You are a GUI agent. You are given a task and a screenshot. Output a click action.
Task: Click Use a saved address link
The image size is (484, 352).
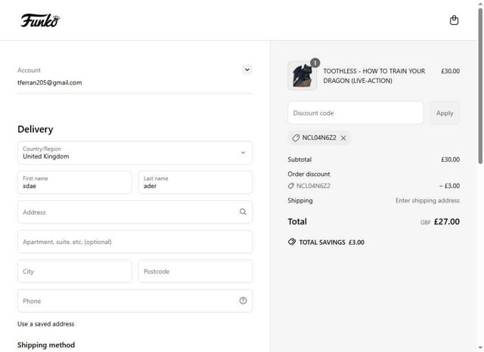tap(46, 324)
